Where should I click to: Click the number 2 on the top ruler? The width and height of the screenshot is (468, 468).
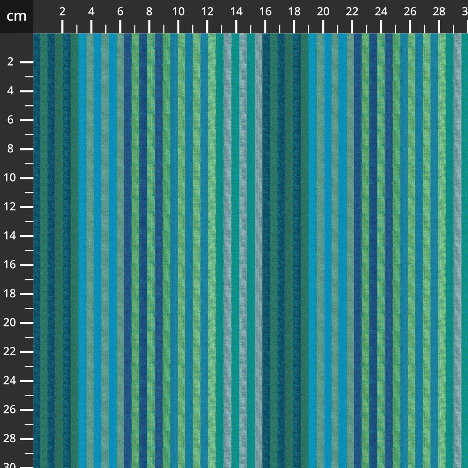tap(62, 12)
